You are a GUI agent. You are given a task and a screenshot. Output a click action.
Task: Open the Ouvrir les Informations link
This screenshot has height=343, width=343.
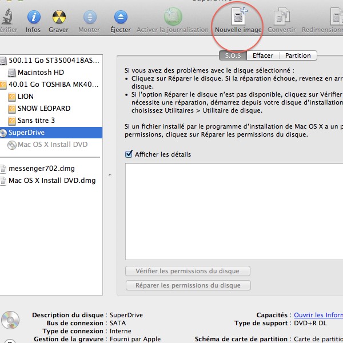(x=318, y=315)
